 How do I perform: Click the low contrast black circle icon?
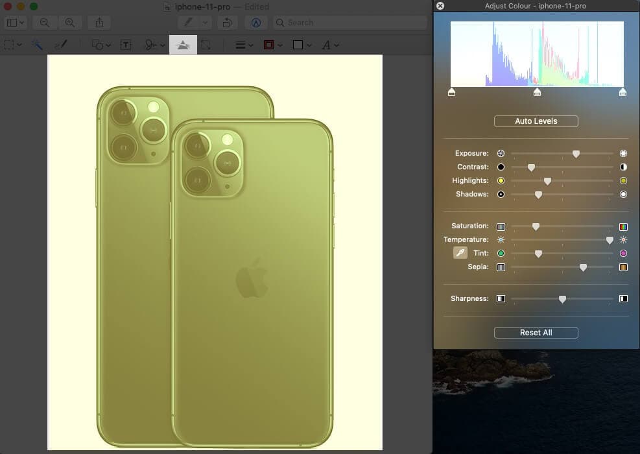point(501,167)
